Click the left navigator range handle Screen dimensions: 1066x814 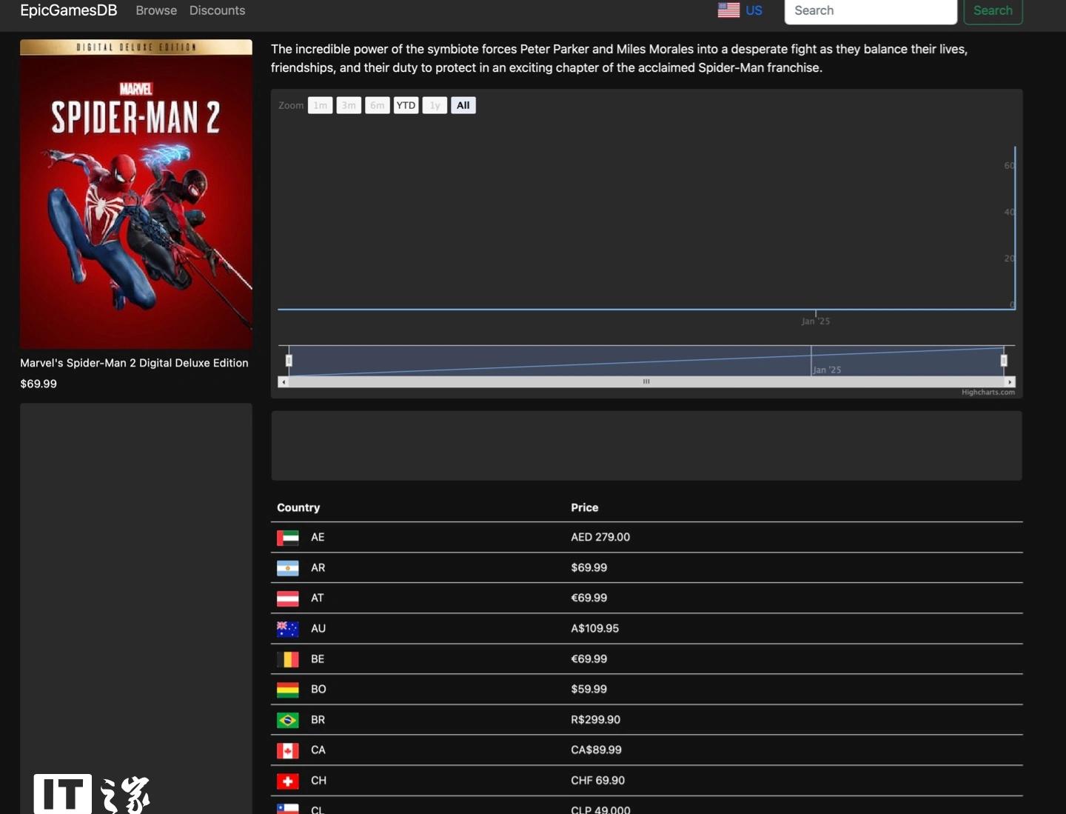click(289, 361)
